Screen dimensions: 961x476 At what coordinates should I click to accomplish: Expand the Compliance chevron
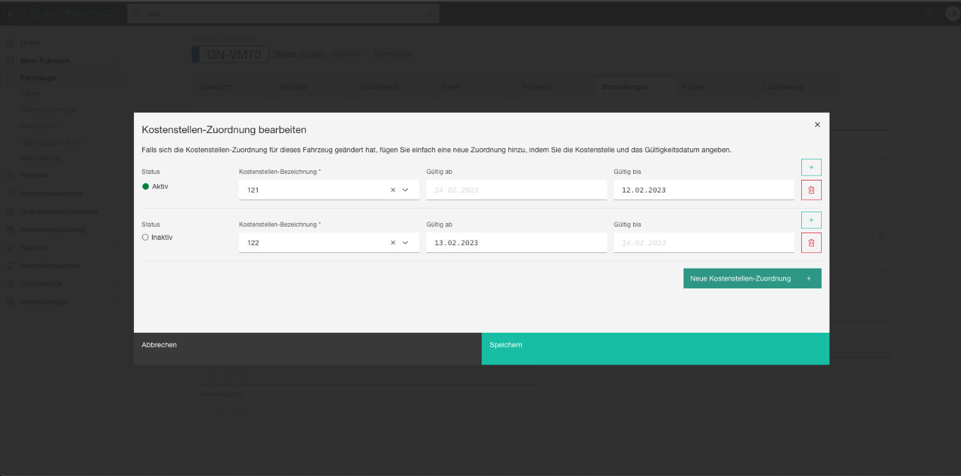pyautogui.click(x=115, y=284)
